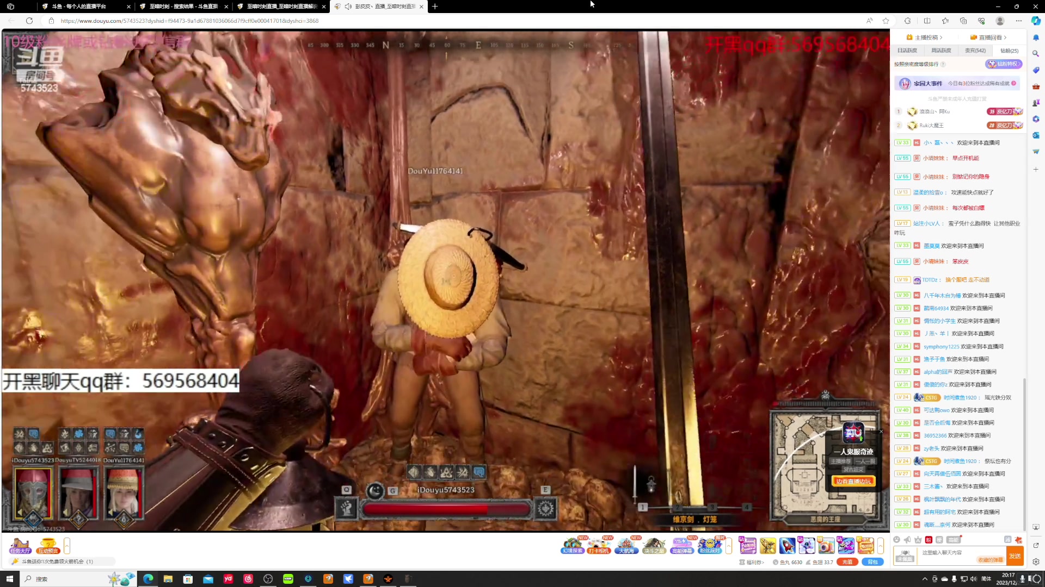
Task: Click the 收藏的弹幕 saved danmaku button
Action: pos(991,560)
